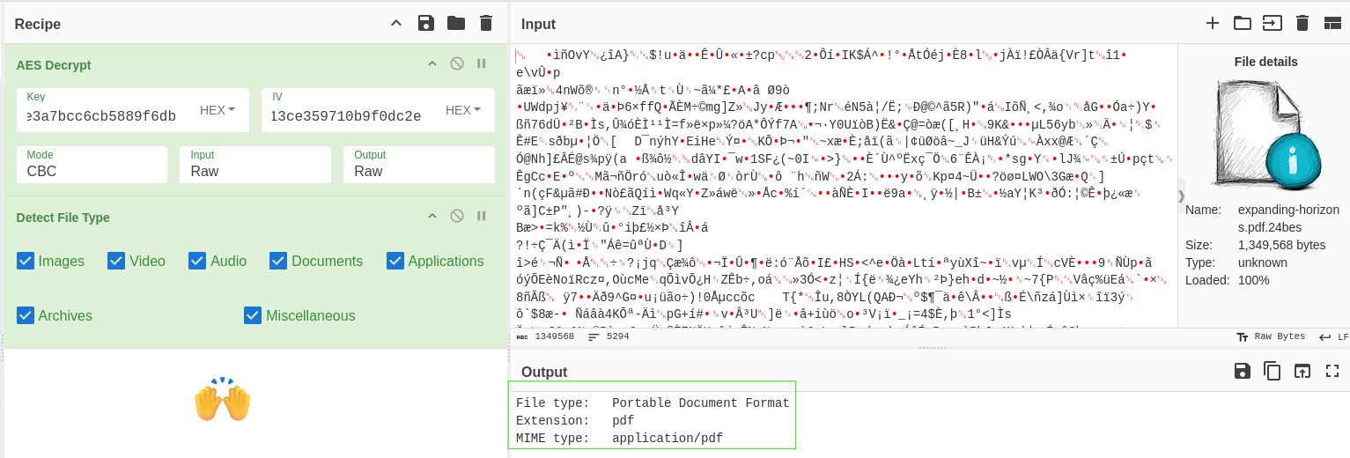Reset the pane layout icon
Image resolution: width=1350 pixels, height=458 pixels.
click(1332, 23)
